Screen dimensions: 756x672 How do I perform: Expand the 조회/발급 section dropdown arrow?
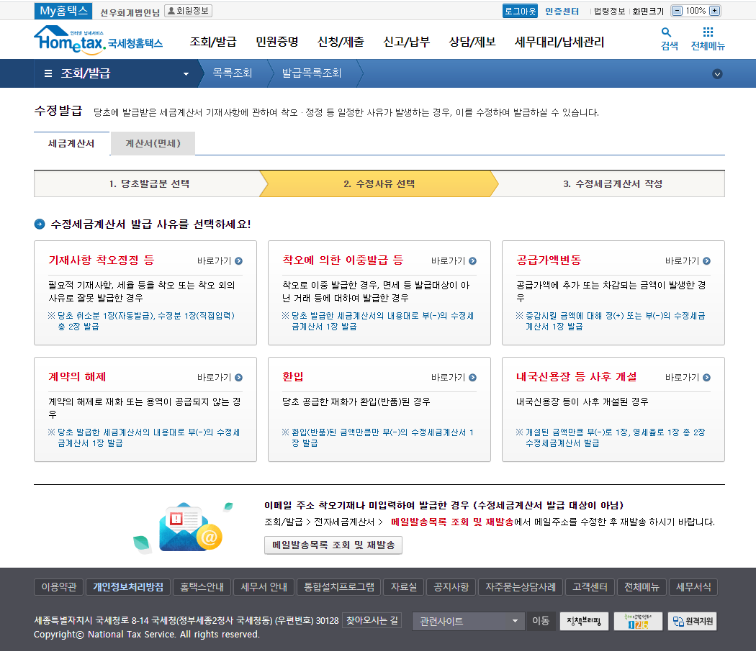(x=186, y=73)
